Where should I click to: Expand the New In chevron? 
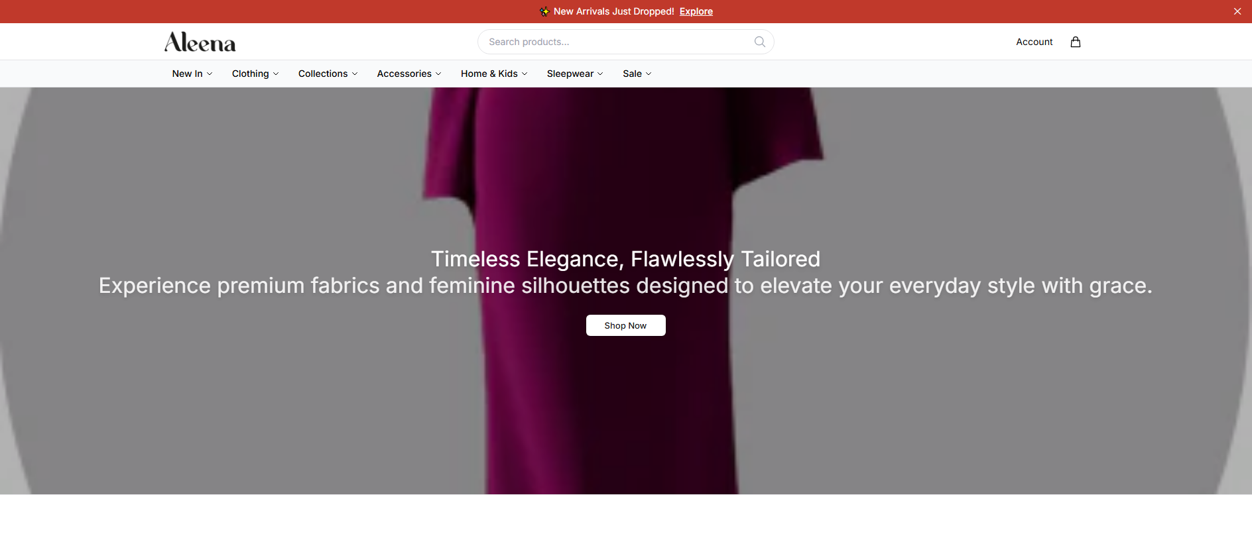[210, 74]
